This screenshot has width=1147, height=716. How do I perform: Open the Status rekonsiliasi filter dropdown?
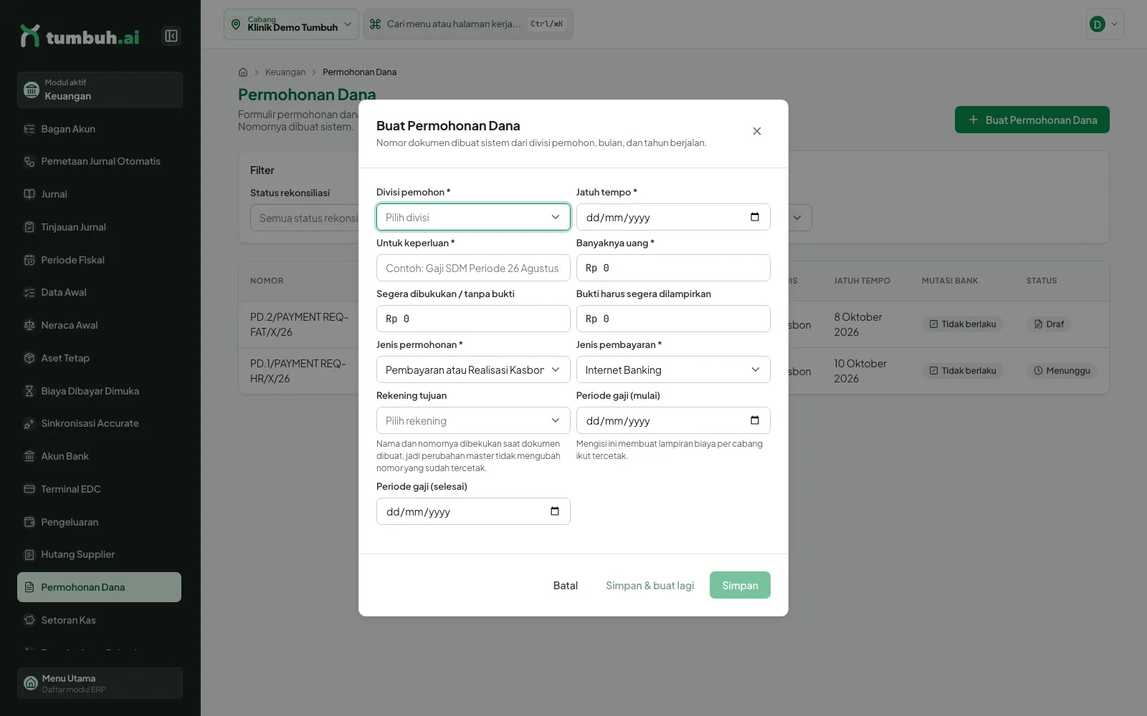coord(305,218)
